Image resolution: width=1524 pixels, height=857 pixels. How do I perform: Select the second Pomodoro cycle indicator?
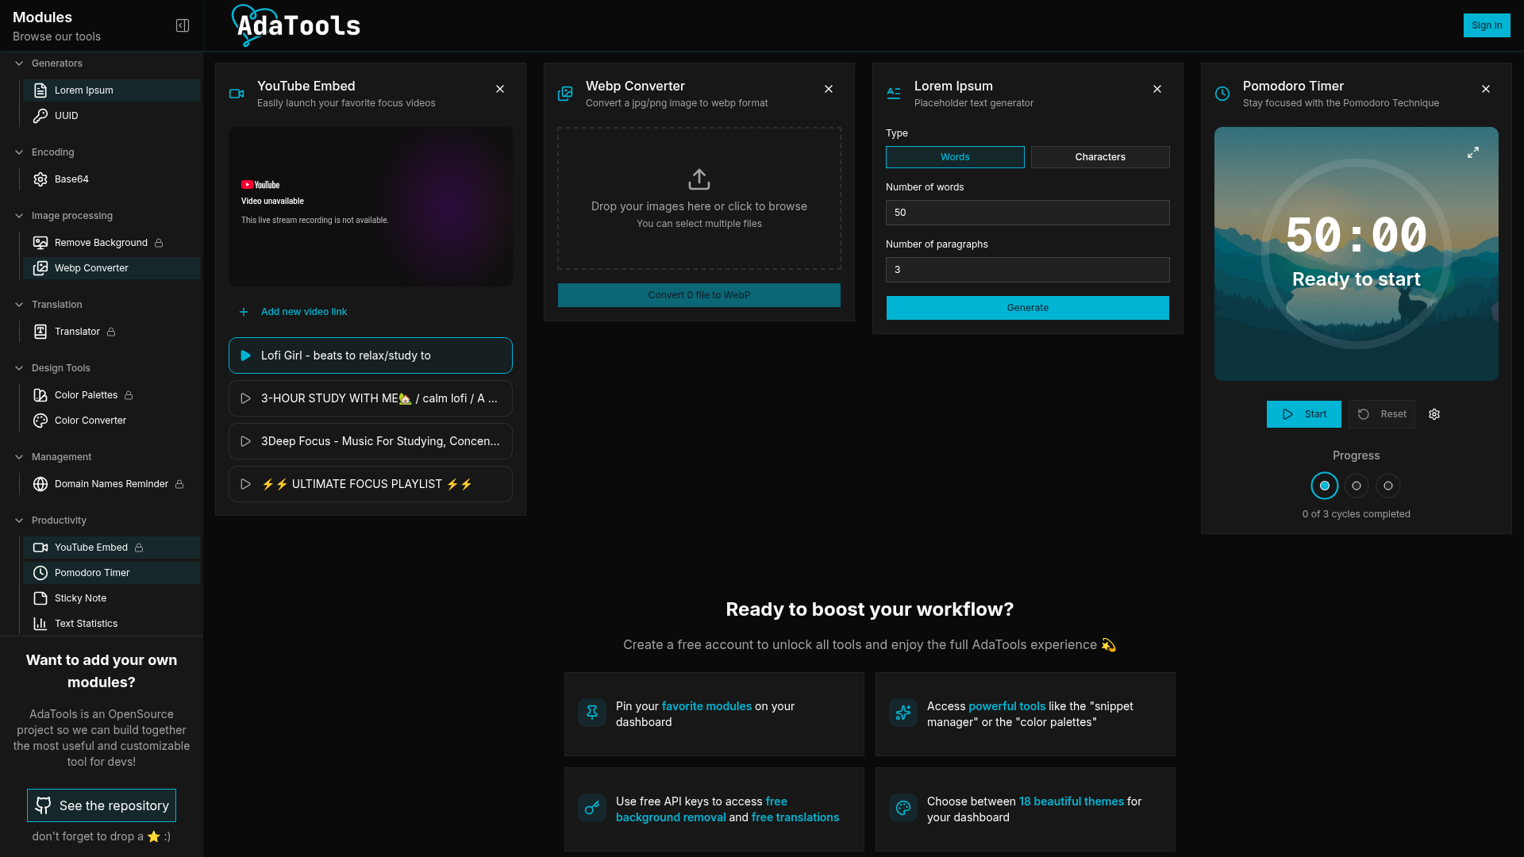coord(1357,486)
